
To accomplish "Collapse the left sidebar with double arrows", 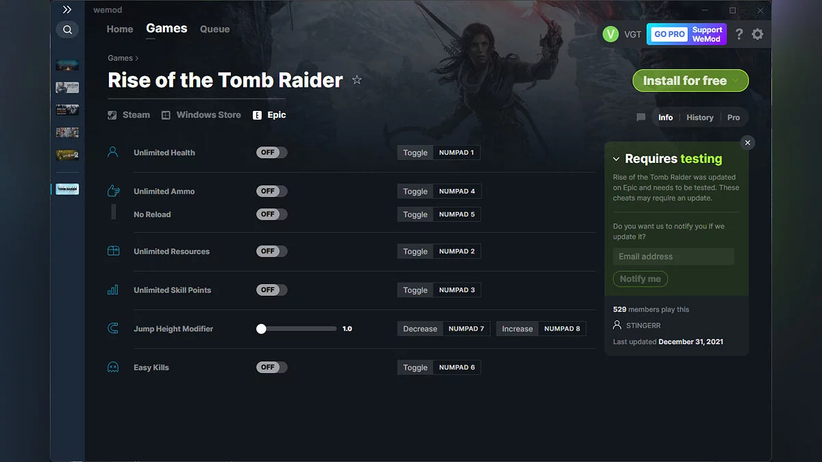I will (x=66, y=10).
